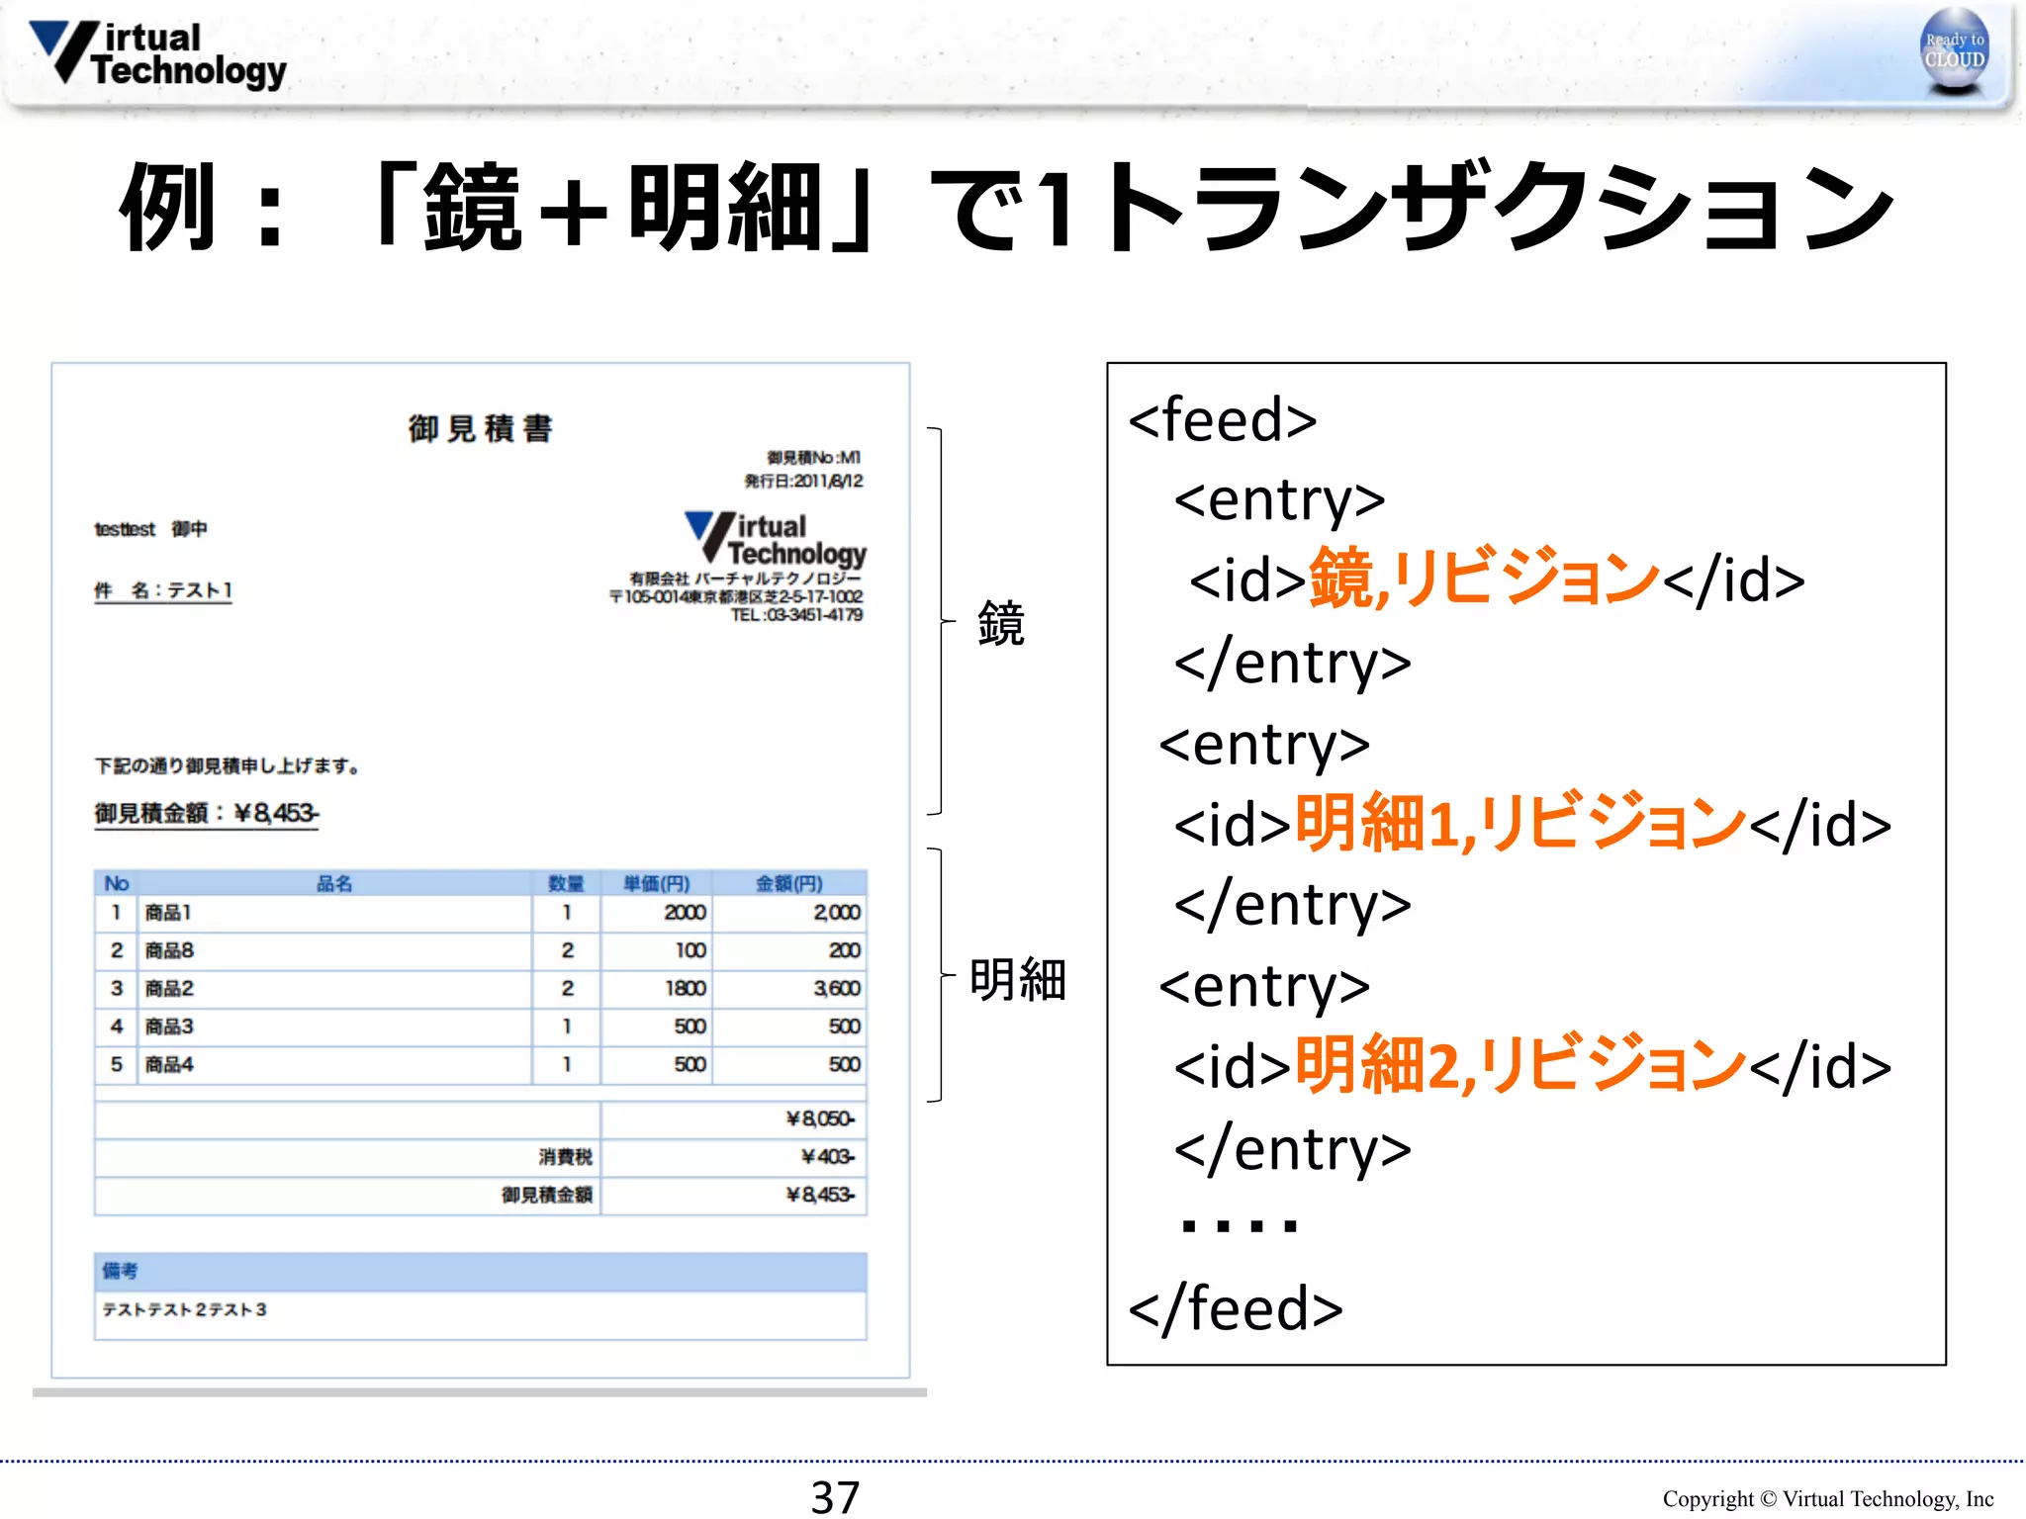Click the closing </feed> tag
The width and height of the screenshot is (2026, 1519).
(1236, 1307)
